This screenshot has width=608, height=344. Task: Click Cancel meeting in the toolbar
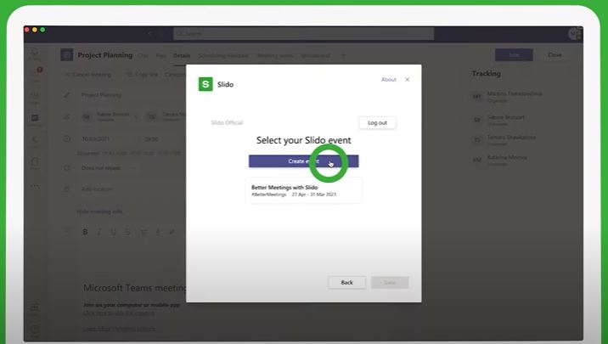(x=89, y=75)
